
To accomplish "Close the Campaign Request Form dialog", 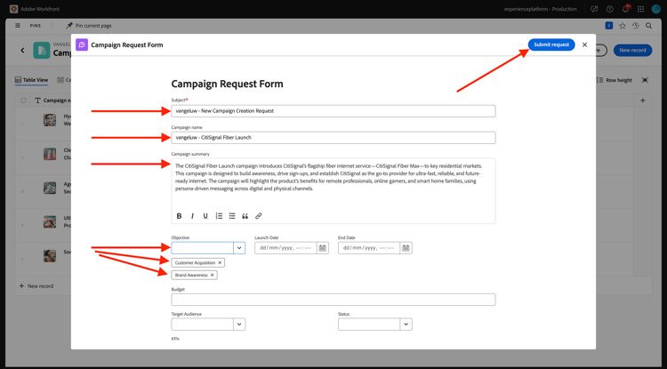I will (584, 44).
